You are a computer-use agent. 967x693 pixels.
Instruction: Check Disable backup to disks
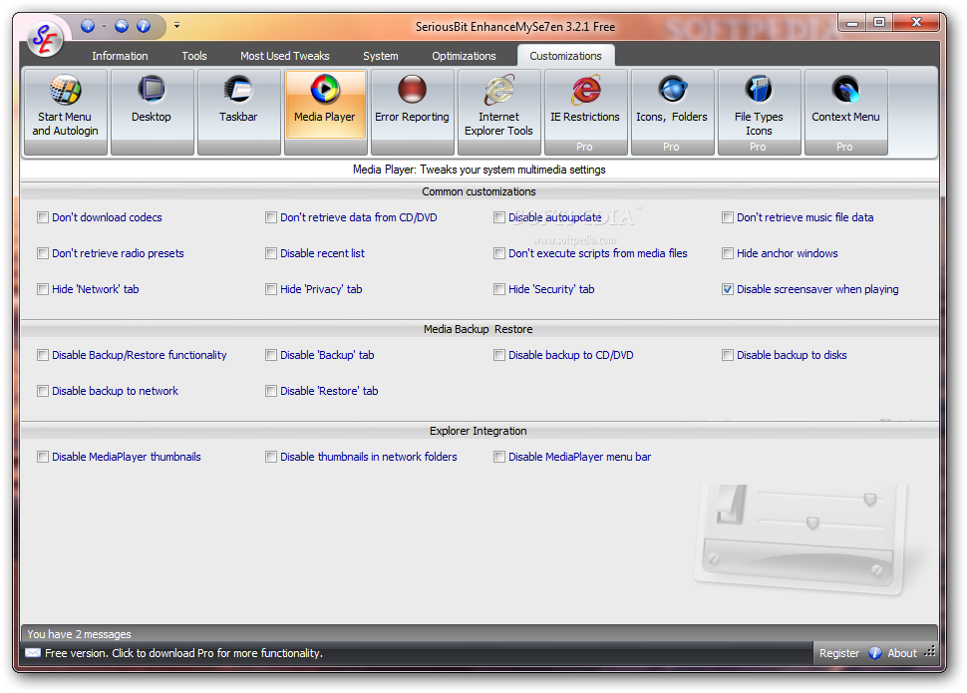(x=728, y=355)
